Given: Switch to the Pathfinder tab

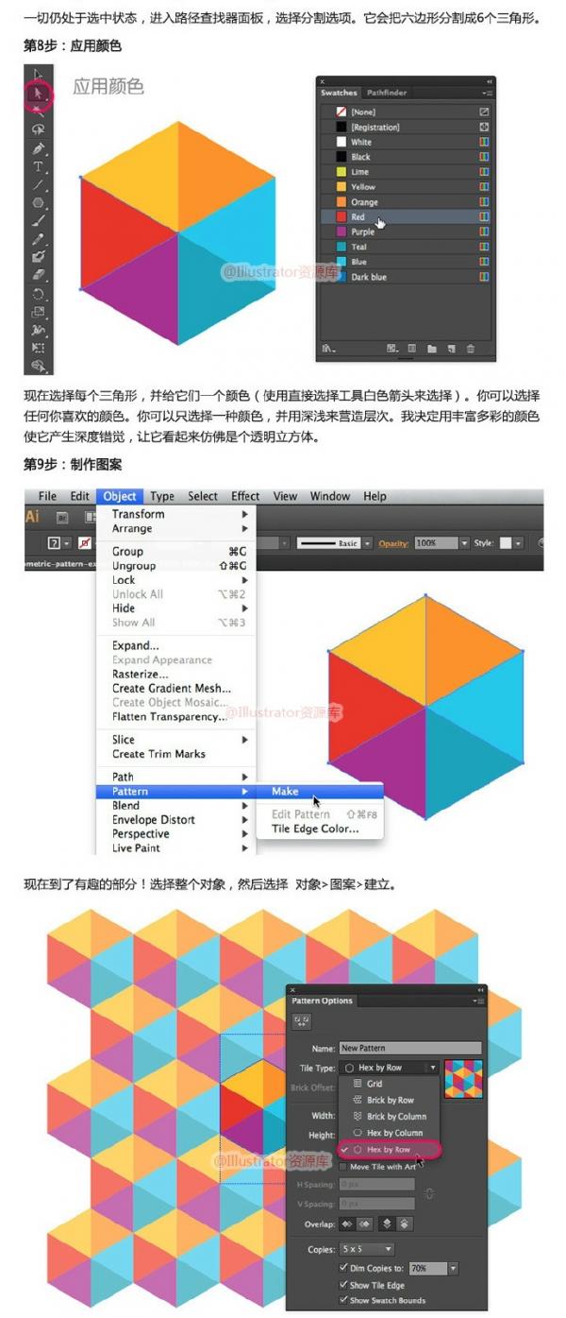Looking at the screenshot, I should click(x=387, y=93).
